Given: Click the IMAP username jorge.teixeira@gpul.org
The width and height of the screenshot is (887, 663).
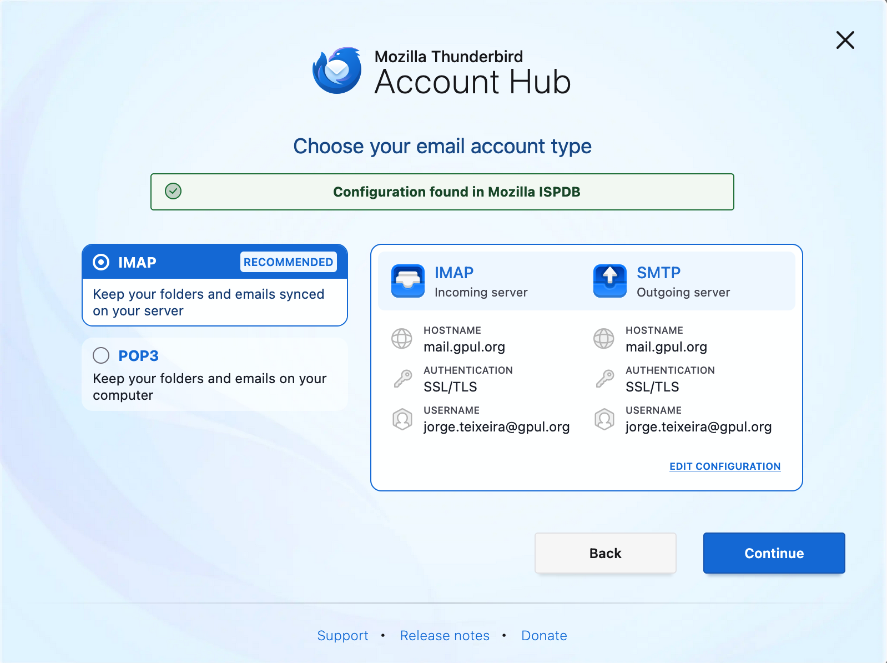Looking at the screenshot, I should point(496,427).
